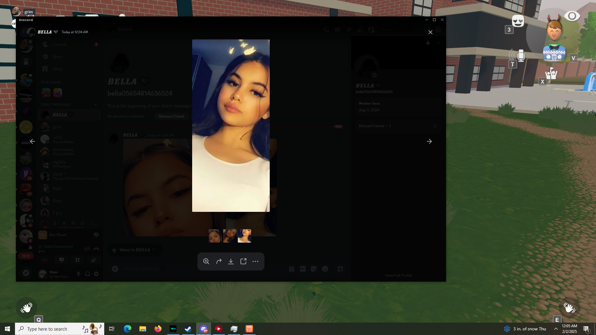Open the more options ellipsis menu

pos(255,261)
